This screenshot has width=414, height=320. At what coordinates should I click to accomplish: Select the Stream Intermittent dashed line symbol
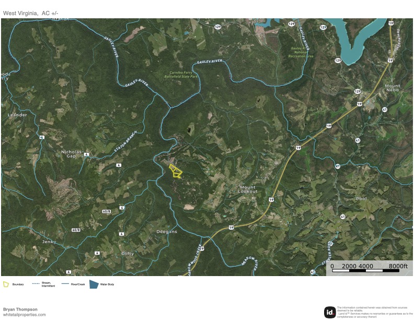tap(36, 284)
